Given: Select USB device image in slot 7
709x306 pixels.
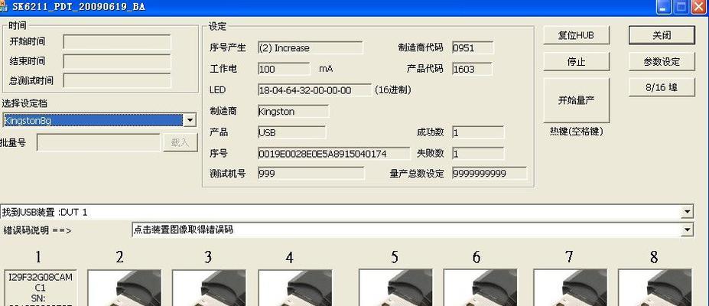Looking at the screenshot, I should (571, 288).
